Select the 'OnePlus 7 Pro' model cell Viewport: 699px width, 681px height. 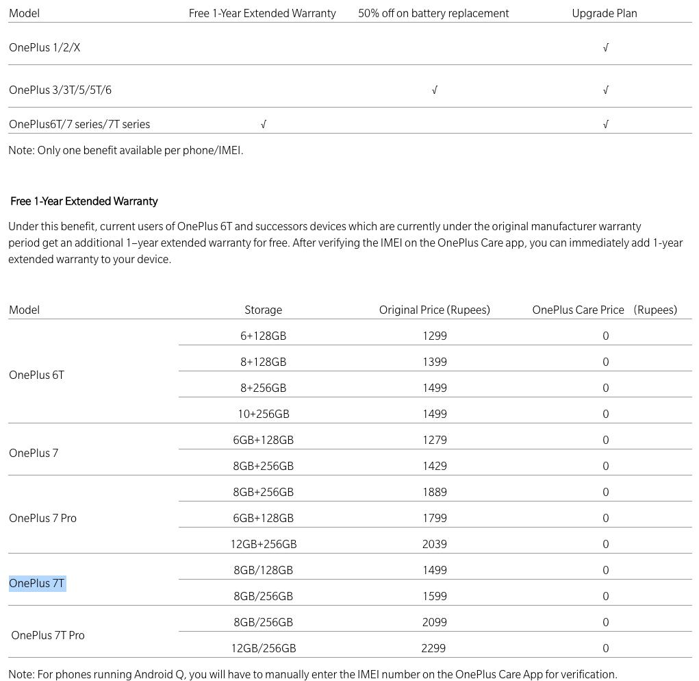43,518
